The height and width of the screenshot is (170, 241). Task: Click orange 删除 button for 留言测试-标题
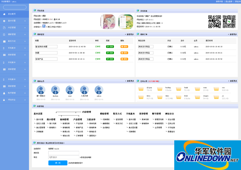124,47
